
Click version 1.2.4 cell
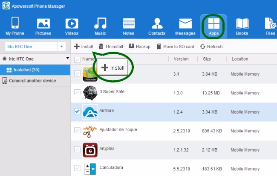pyautogui.click(x=178, y=112)
